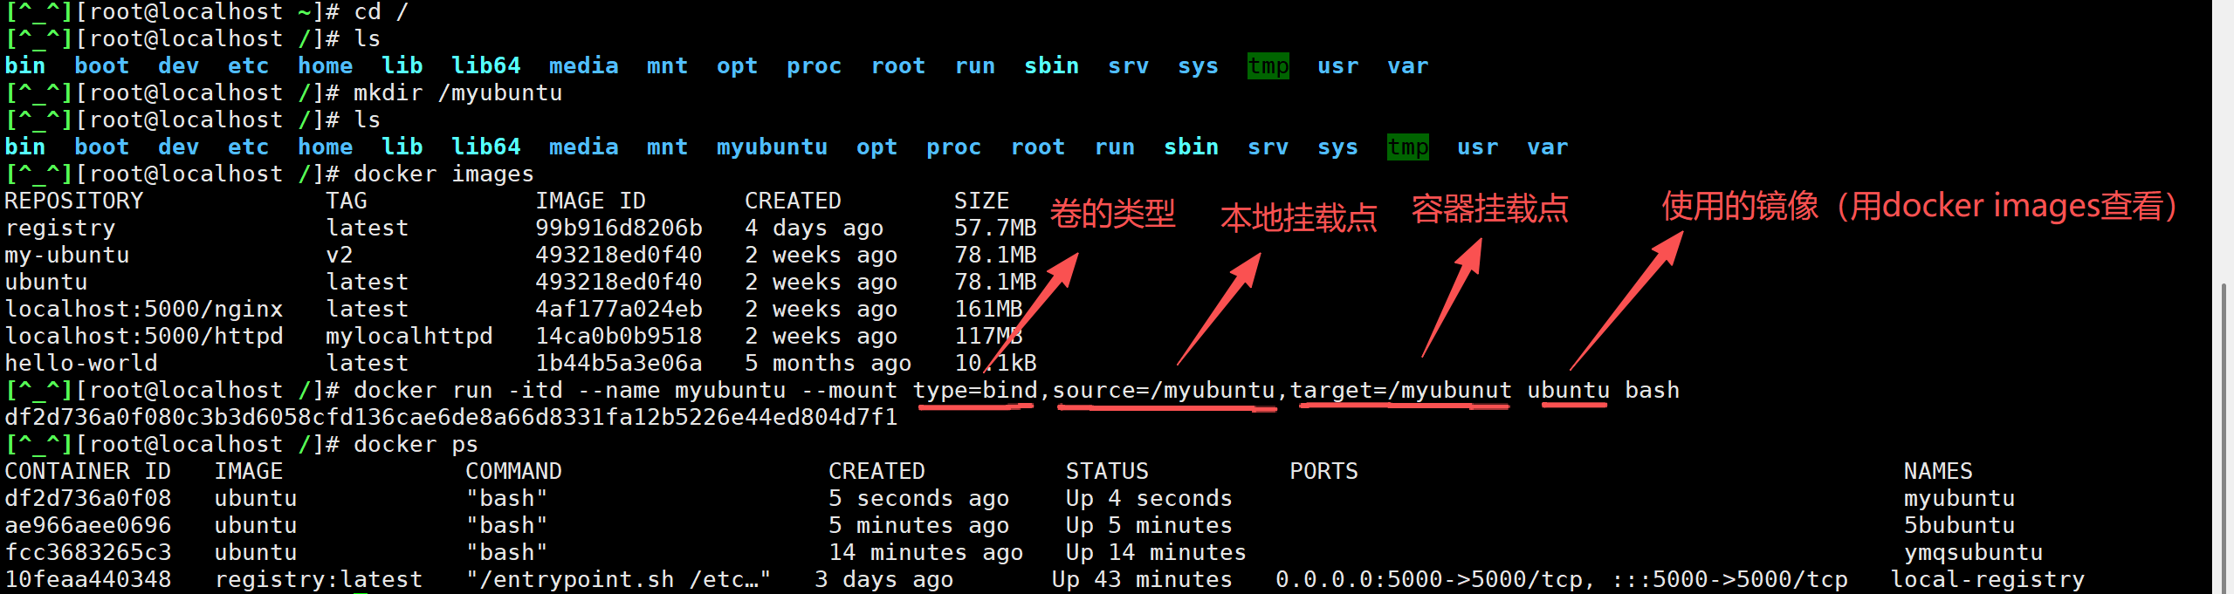Screen dimensions: 2234x594
Task: Click the 'STATUS' column header
Action: coord(1108,472)
